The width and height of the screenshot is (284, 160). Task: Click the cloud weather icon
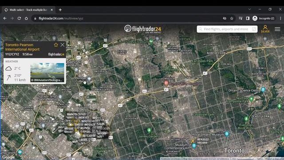(8, 68)
